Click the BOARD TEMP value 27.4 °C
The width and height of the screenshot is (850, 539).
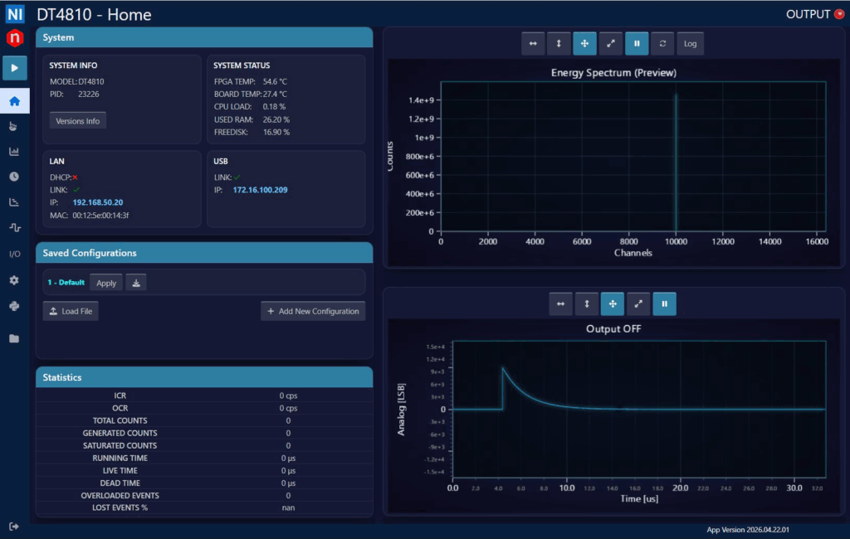tap(275, 95)
